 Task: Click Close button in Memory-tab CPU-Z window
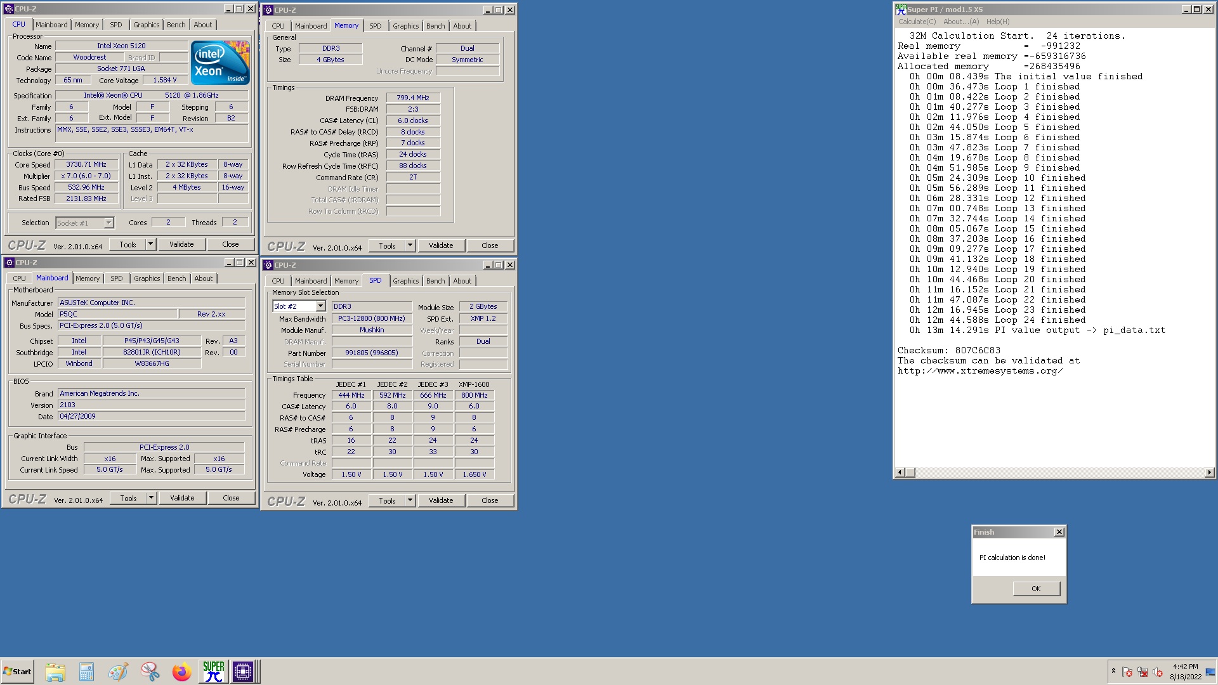(x=490, y=245)
